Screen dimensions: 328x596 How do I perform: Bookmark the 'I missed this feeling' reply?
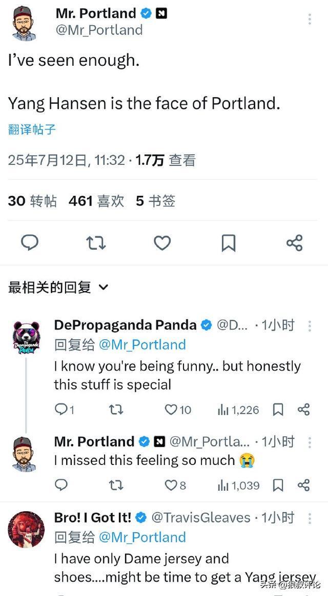[278, 485]
